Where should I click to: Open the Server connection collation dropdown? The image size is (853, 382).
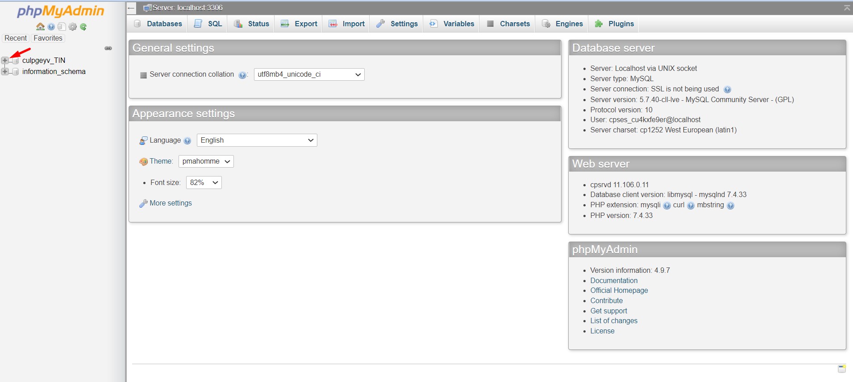pyautogui.click(x=309, y=74)
